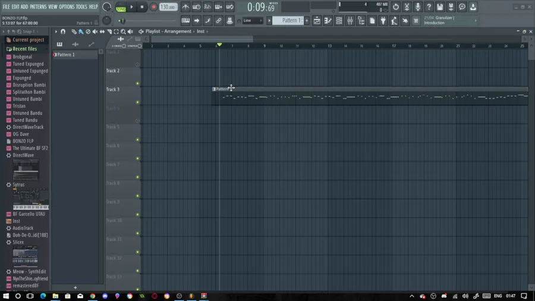This screenshot has height=301, width=535.
Task: Open the Playlist view icon
Action: click(317, 20)
